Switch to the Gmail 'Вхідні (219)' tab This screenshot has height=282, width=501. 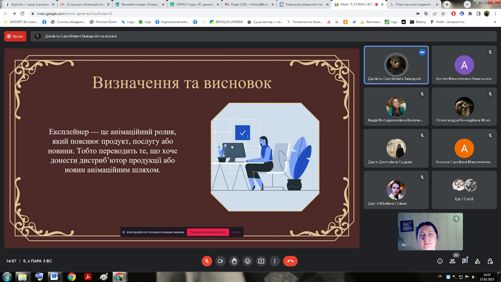tap(249, 4)
